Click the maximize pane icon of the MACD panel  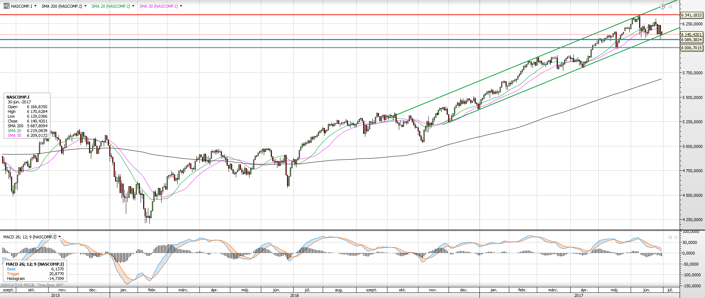tap(670, 237)
